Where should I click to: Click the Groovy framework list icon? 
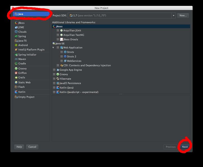[58, 74]
